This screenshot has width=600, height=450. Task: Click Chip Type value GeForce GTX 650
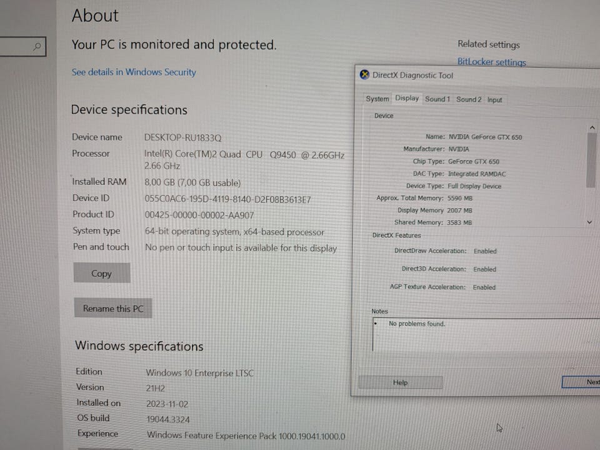[x=474, y=161]
